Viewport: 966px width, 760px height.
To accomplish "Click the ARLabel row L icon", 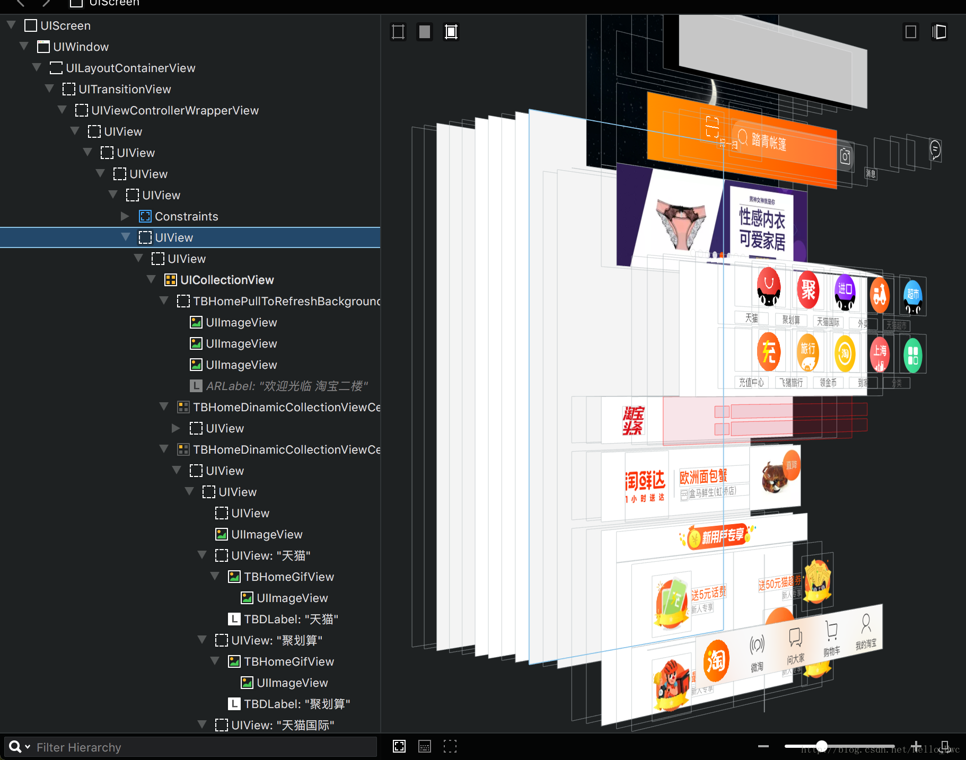I will click(x=196, y=386).
